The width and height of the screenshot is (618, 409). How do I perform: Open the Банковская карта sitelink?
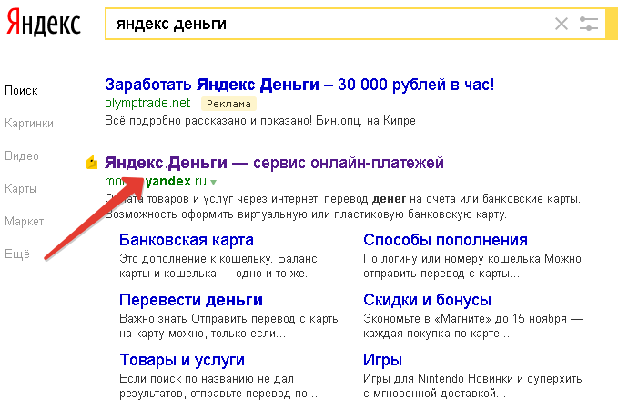(187, 240)
